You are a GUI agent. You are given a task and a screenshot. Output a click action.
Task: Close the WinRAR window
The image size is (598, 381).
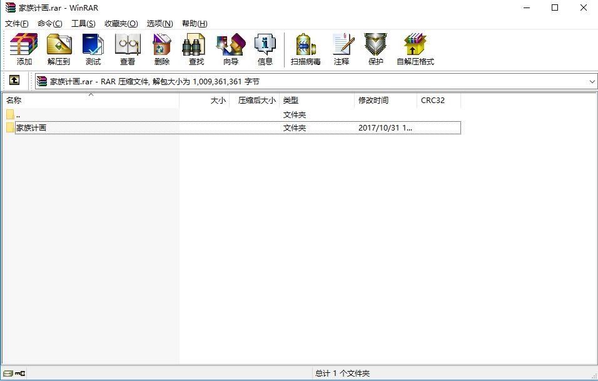click(584, 7)
